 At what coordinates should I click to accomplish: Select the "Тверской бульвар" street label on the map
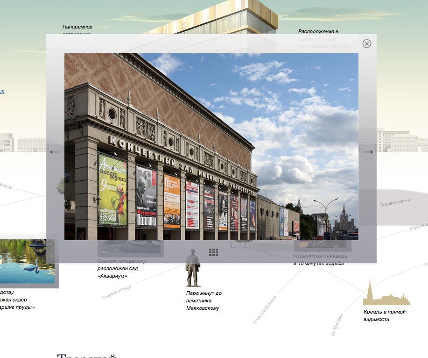pyautogui.click(x=265, y=310)
